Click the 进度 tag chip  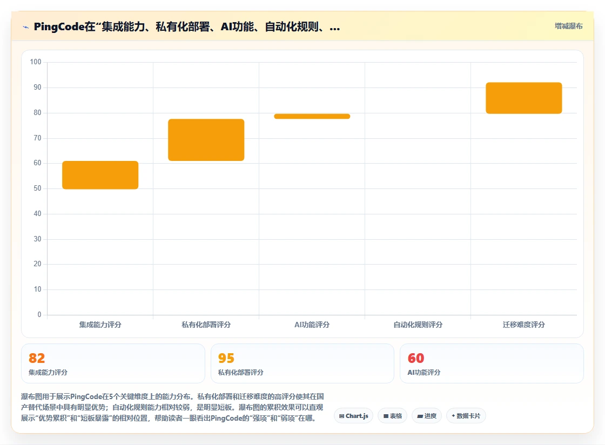click(x=427, y=416)
